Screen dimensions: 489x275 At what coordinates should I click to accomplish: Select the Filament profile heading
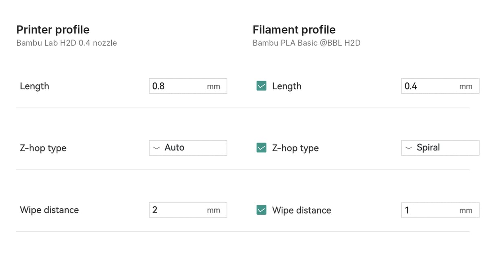294,30
